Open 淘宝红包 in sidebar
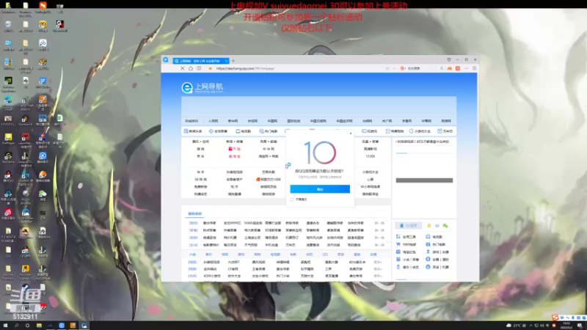Image resolution: width=587 pixels, height=330 pixels. pyautogui.click(x=406, y=252)
